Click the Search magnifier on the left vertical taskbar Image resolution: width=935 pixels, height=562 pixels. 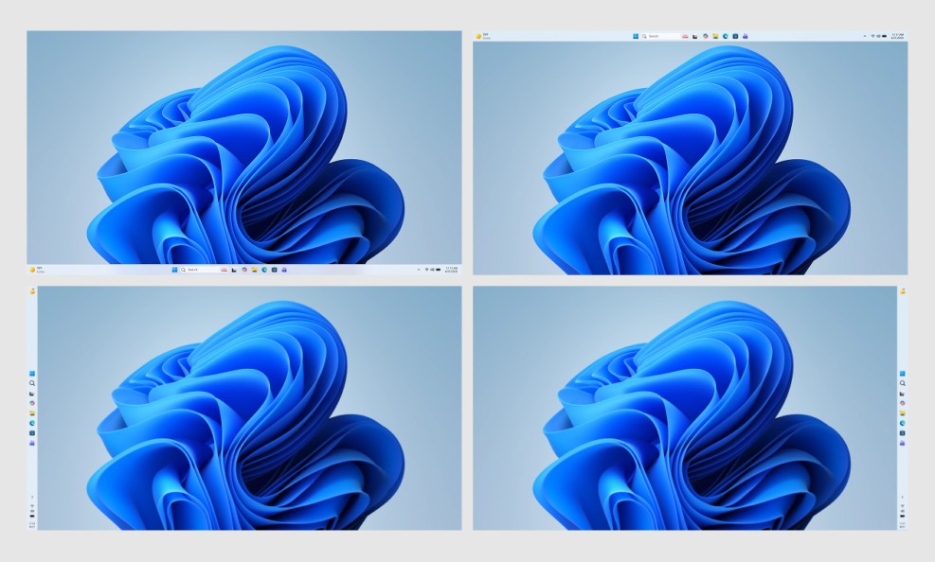tap(32, 383)
